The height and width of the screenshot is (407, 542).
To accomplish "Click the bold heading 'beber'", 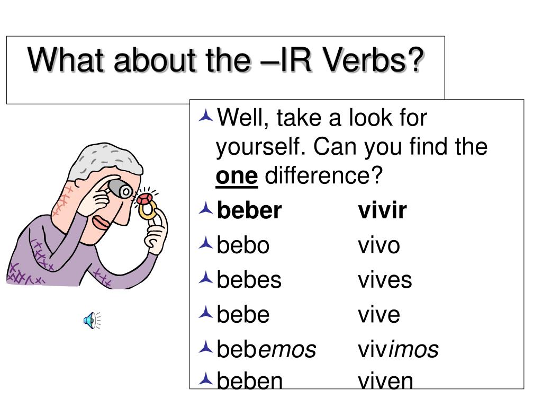I will pyautogui.click(x=249, y=210).
